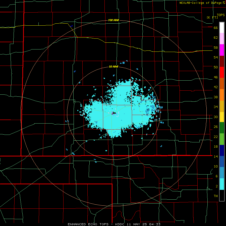Click the 30 legend value
Screen dimensions: 226x226
pyautogui.click(x=216, y=117)
